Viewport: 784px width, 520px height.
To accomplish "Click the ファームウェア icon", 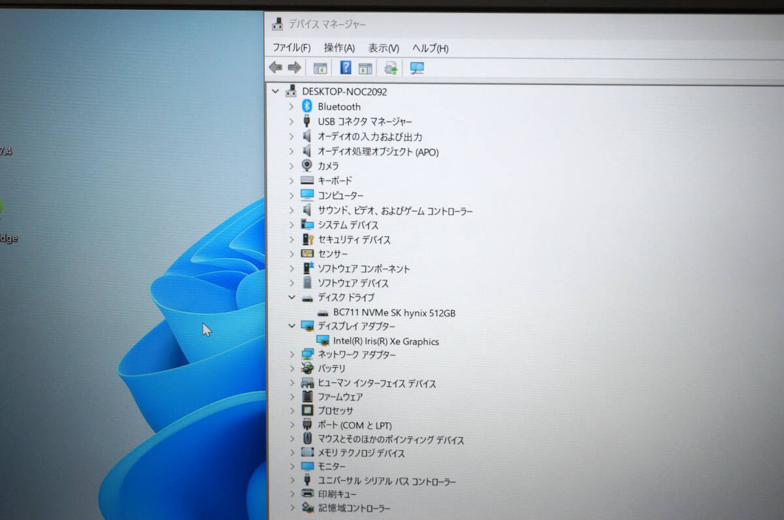I will [x=308, y=396].
